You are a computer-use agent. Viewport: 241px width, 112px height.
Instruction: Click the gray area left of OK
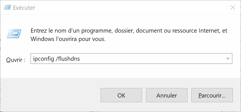(x=51, y=95)
